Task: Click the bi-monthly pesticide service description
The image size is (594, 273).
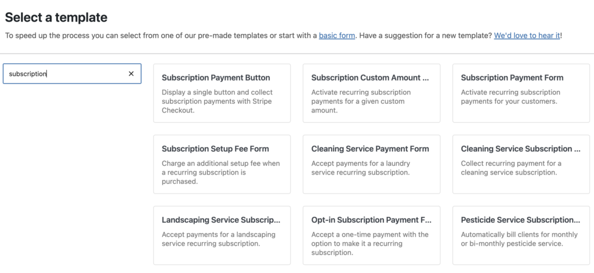Action: click(519, 239)
